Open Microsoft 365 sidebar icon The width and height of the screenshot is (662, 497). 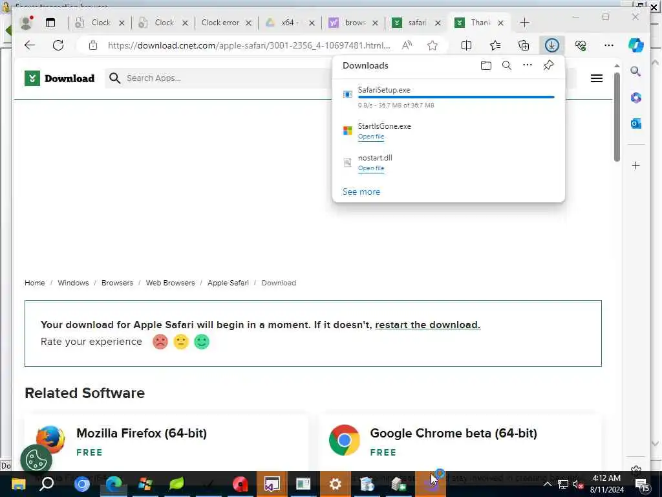click(x=636, y=98)
